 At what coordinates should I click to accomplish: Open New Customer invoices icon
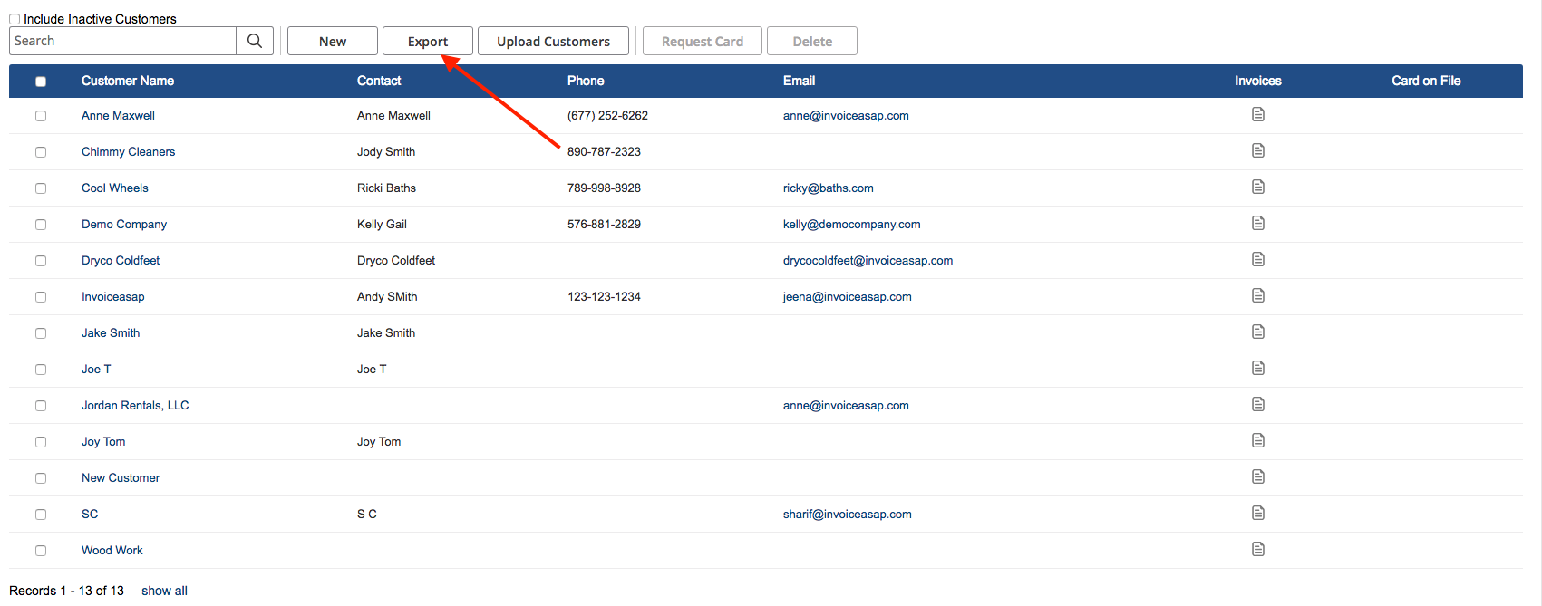pyautogui.click(x=1258, y=476)
